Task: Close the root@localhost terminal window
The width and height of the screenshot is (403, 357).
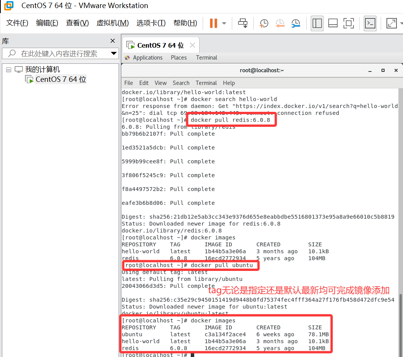Action: (396, 70)
